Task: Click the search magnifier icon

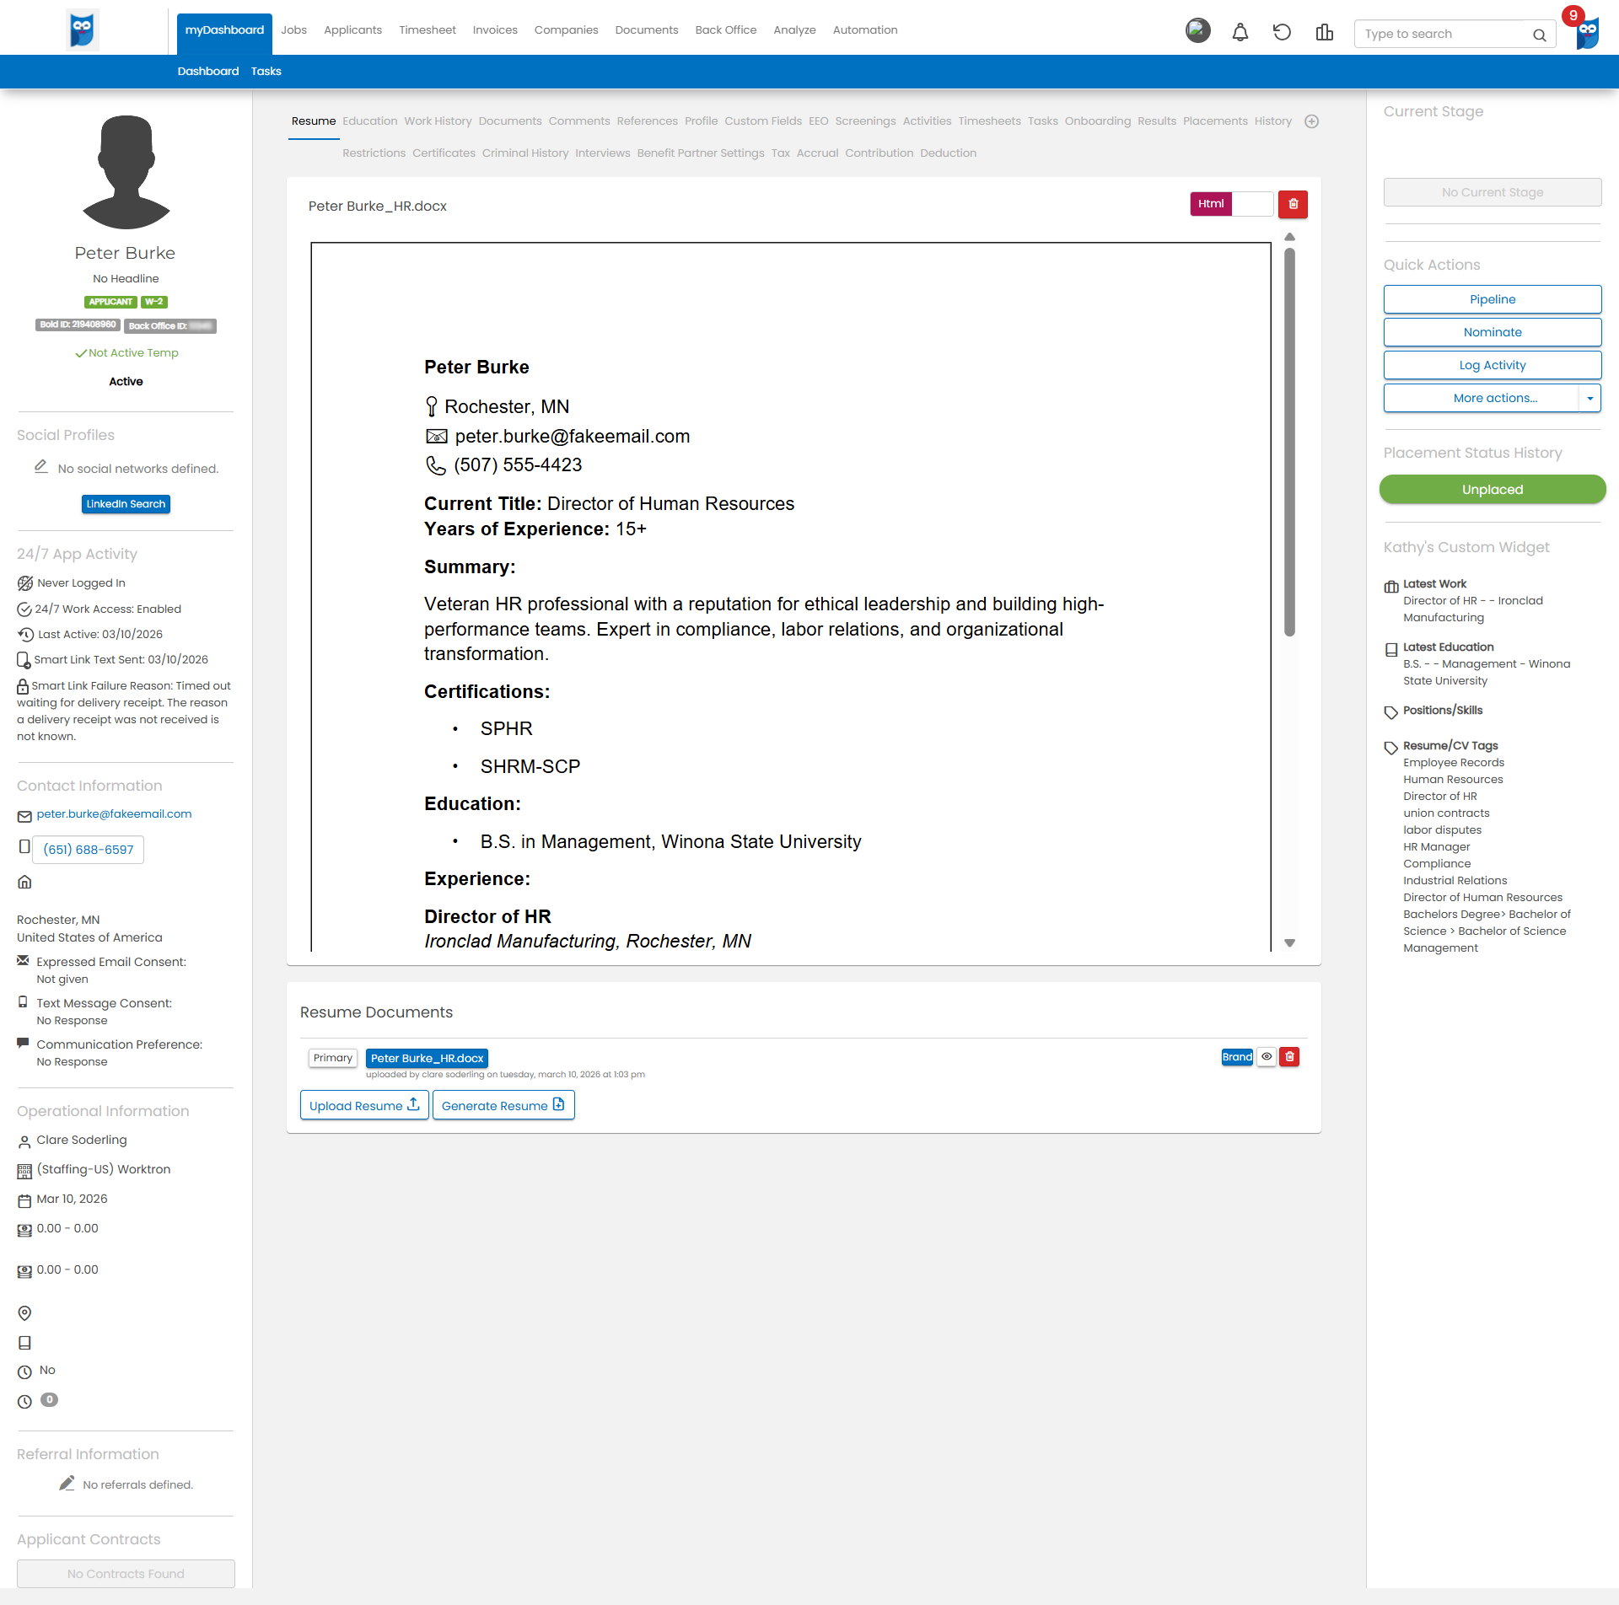Action: click(x=1539, y=35)
